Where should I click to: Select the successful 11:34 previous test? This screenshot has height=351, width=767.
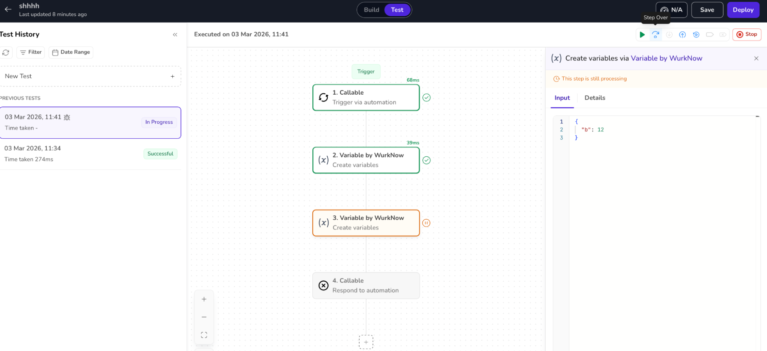tap(90, 154)
